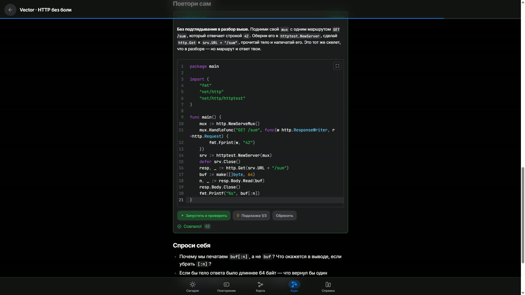The width and height of the screenshot is (525, 295).
Task: Click the "Совпало!" result message
Action: click(192, 226)
